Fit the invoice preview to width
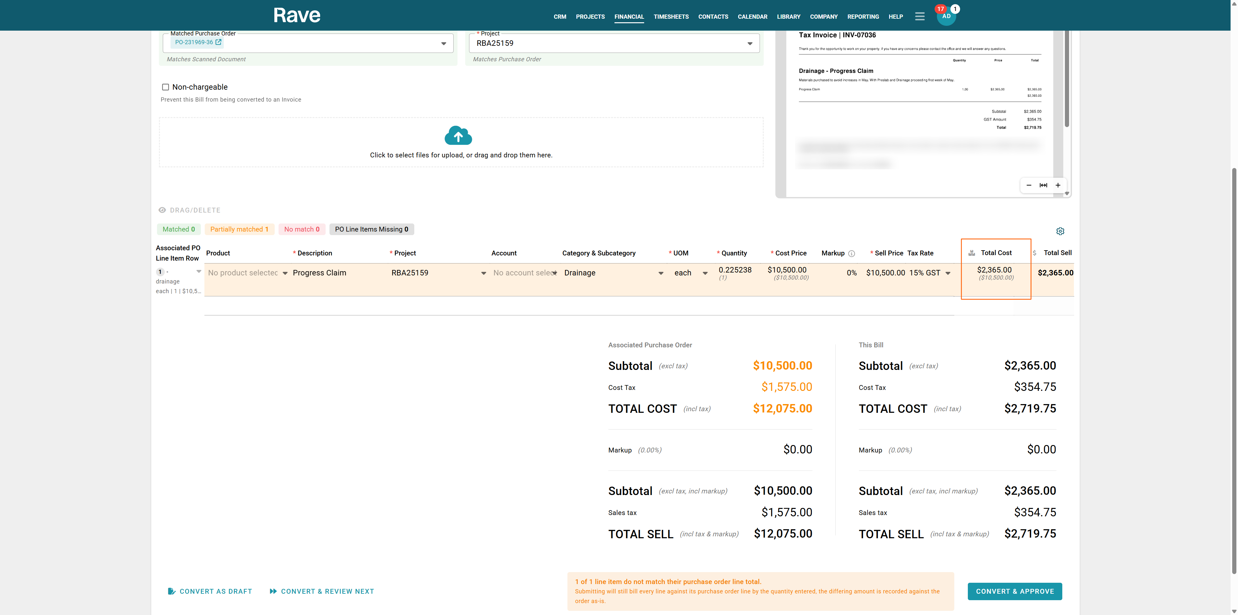Viewport: 1238px width, 615px height. (1043, 185)
